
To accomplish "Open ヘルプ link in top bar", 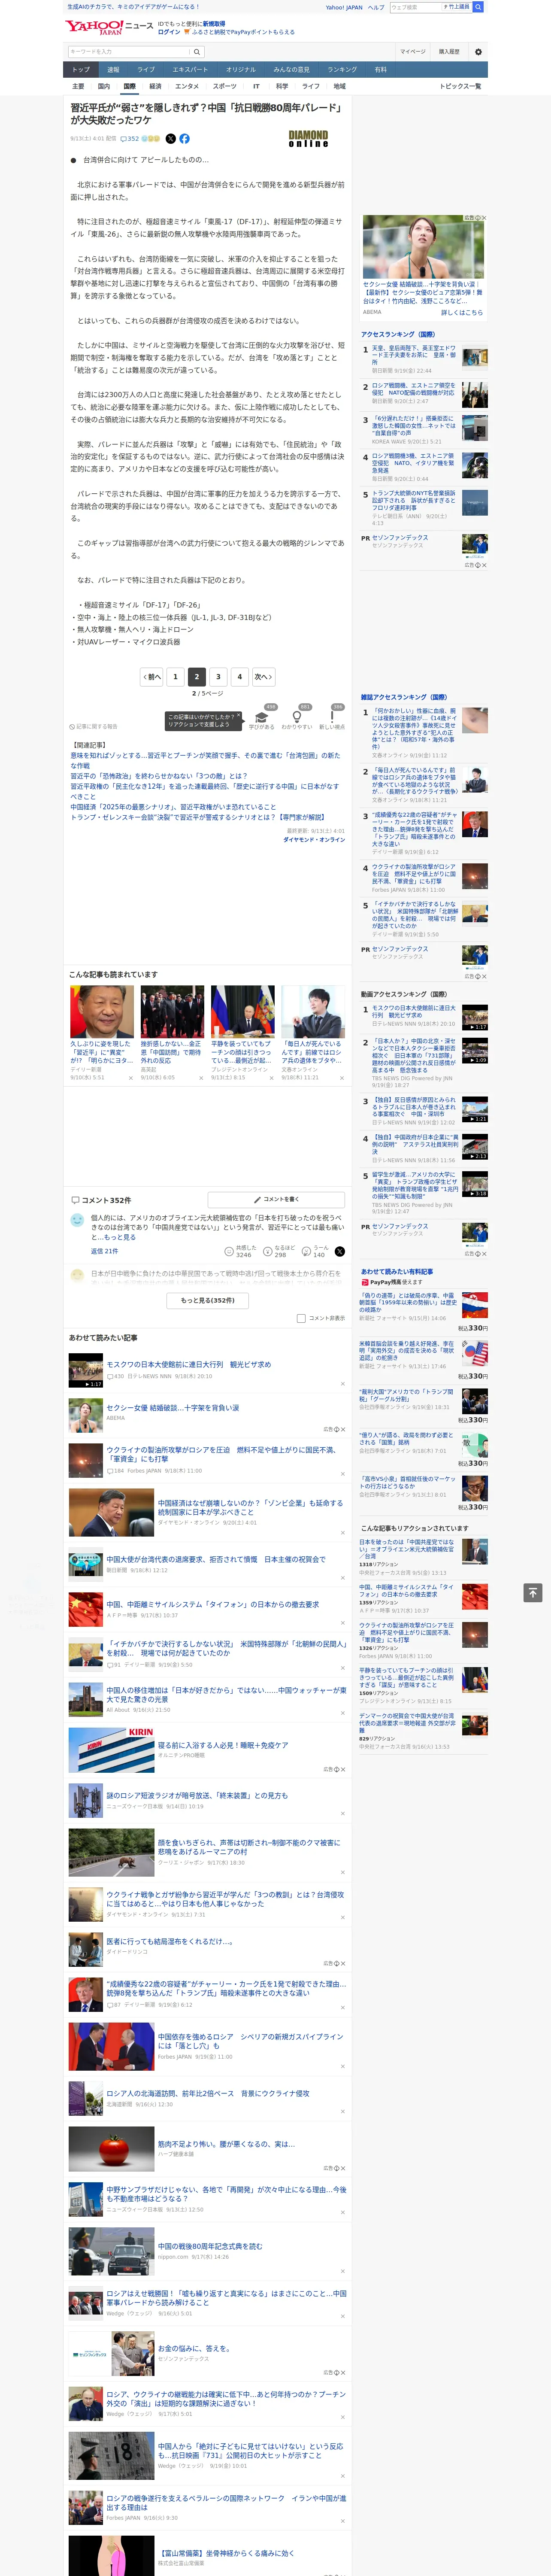I will 376,7.
